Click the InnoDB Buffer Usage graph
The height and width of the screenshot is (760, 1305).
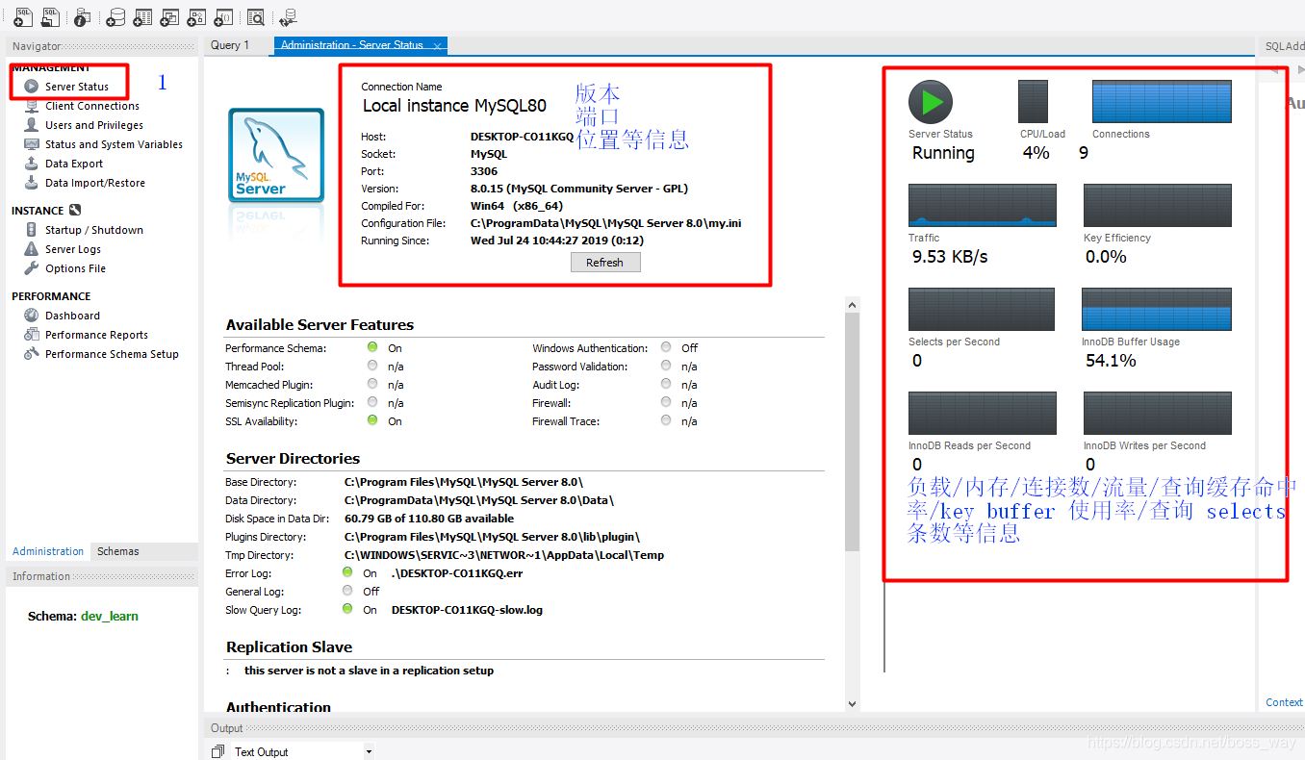pos(1157,309)
